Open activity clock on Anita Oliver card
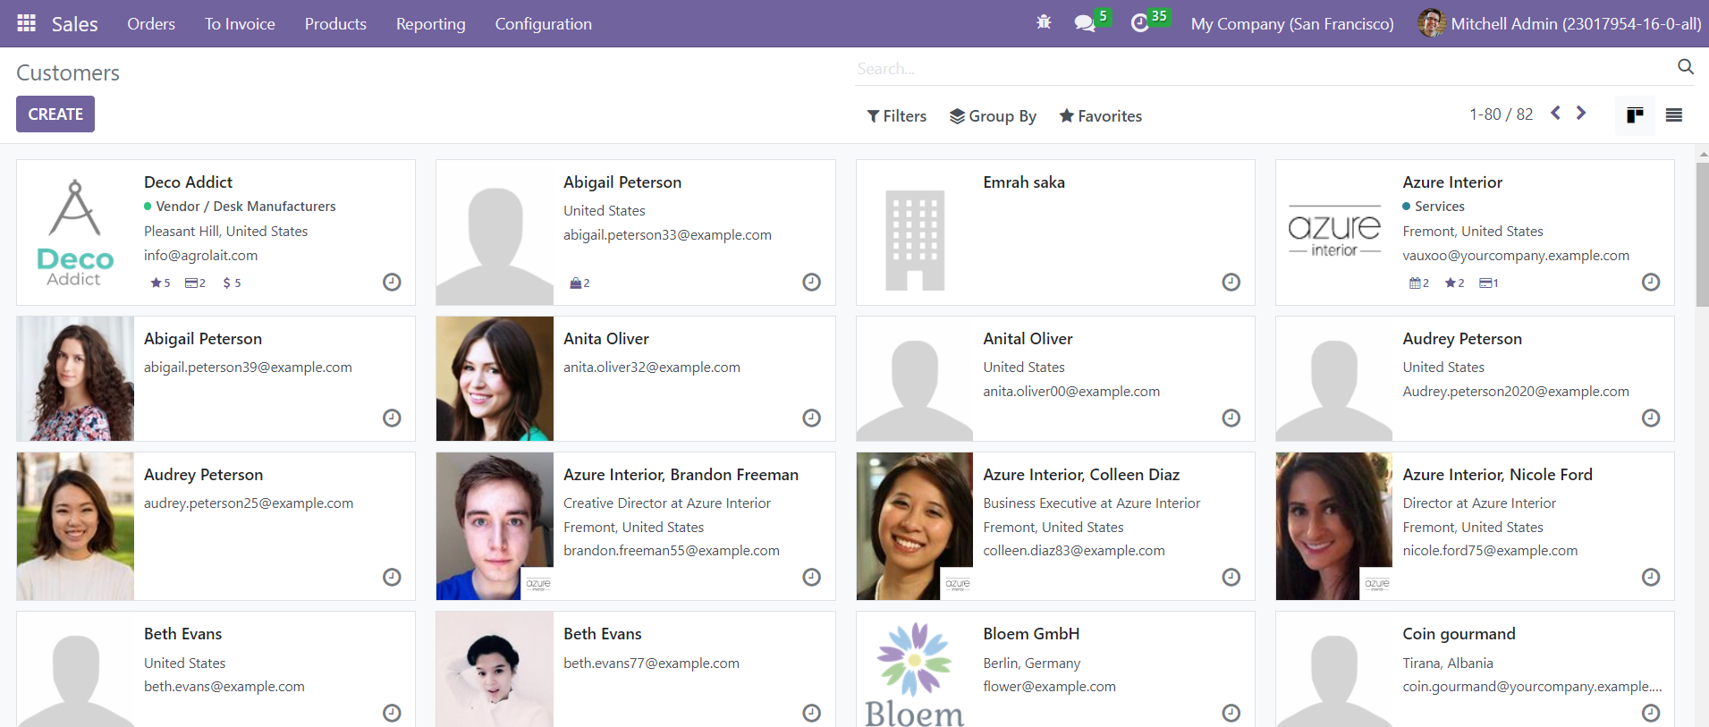 (811, 418)
